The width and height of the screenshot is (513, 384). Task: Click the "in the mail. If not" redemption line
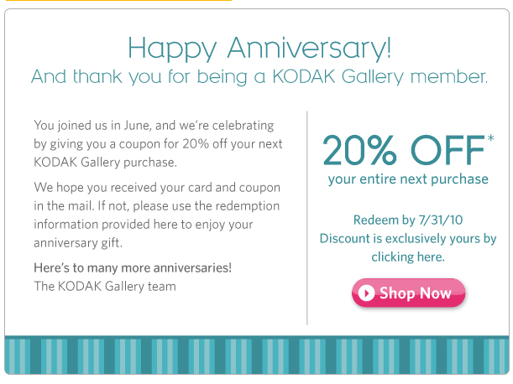point(157,206)
